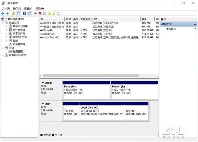Open the 文件(F) menu
Image resolution: width=198 pixels, height=142 pixels.
[x=6, y=9]
